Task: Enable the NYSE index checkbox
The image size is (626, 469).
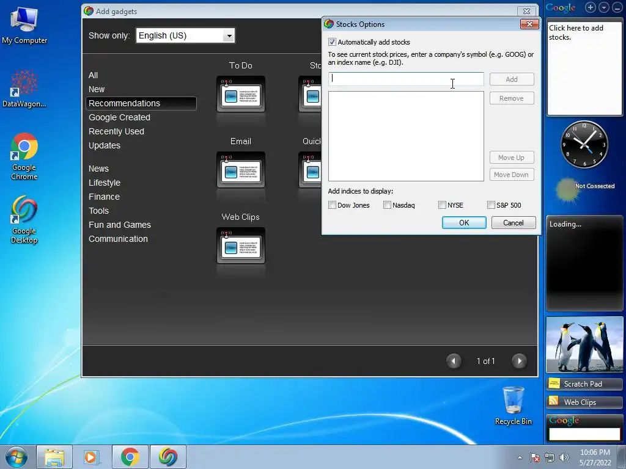Action: click(x=442, y=205)
